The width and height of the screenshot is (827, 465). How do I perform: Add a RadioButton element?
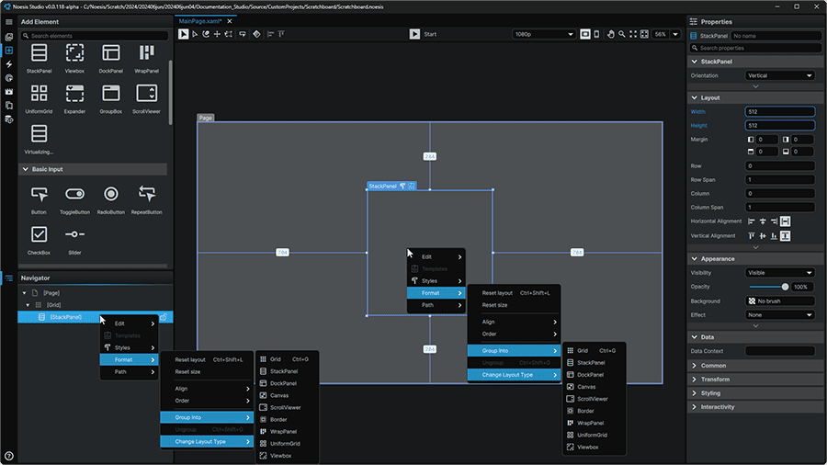(111, 199)
